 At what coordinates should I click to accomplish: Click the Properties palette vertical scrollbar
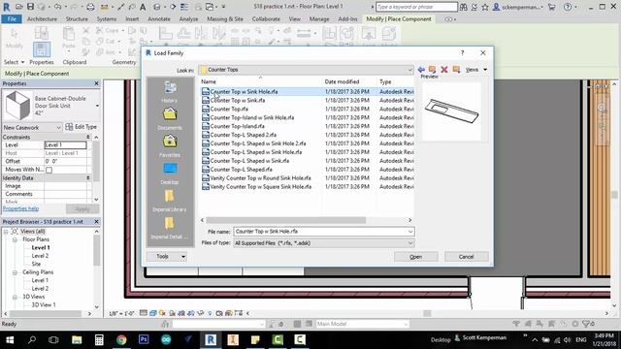coord(96,164)
